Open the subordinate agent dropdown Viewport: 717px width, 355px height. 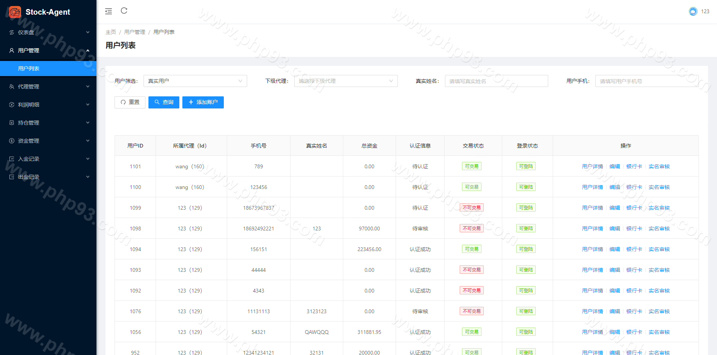pos(346,81)
